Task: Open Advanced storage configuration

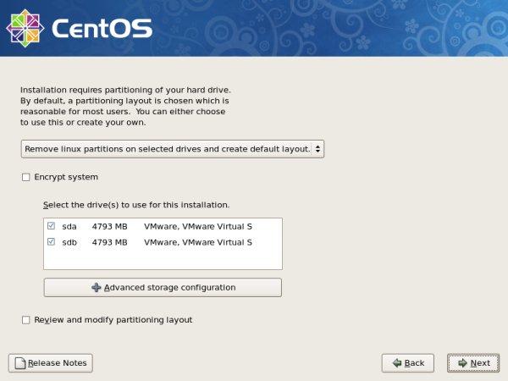Action: [x=163, y=288]
